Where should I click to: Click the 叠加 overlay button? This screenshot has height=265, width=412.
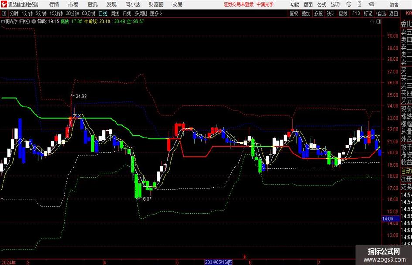pos(306,13)
